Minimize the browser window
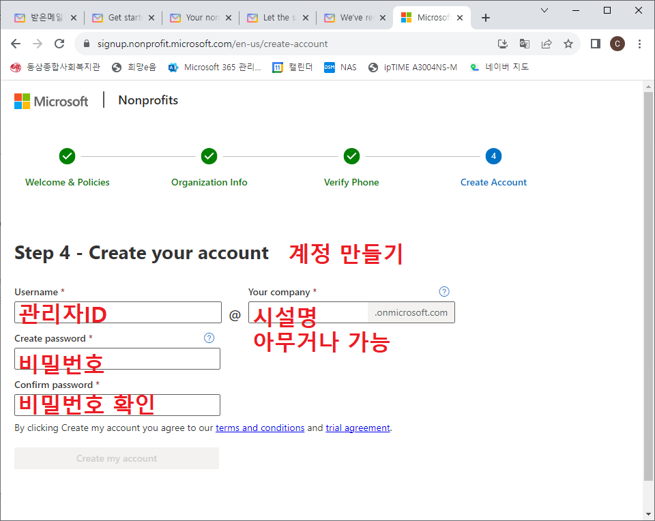Screen dimensions: 655x521 (x=576, y=10)
